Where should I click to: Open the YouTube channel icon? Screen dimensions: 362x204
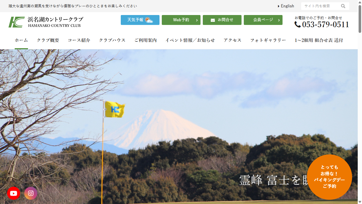14,193
